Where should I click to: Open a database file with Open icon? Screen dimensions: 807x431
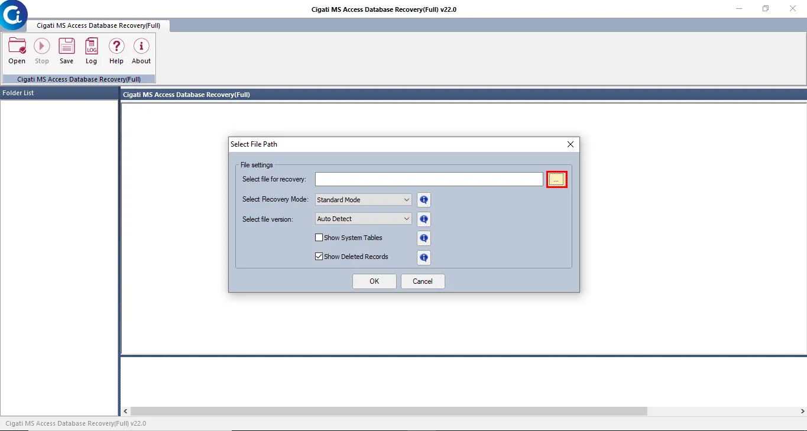pyautogui.click(x=17, y=51)
